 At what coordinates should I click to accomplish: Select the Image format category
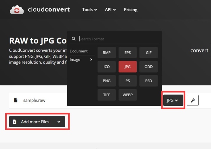coord(75,60)
